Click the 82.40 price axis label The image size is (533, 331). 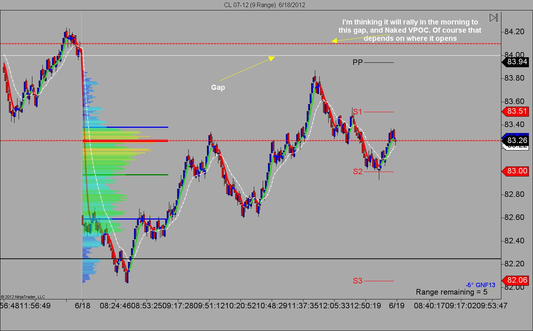514,241
